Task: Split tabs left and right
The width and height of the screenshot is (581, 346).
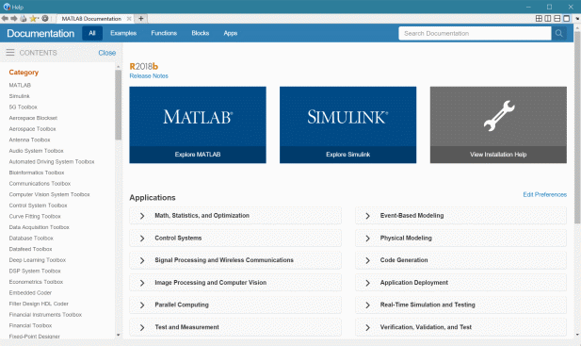Action: click(x=548, y=19)
